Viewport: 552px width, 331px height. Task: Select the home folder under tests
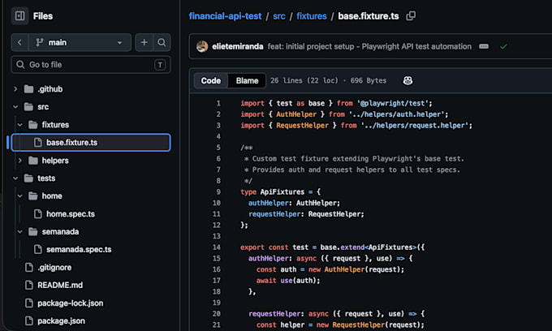pyautogui.click(x=52, y=196)
